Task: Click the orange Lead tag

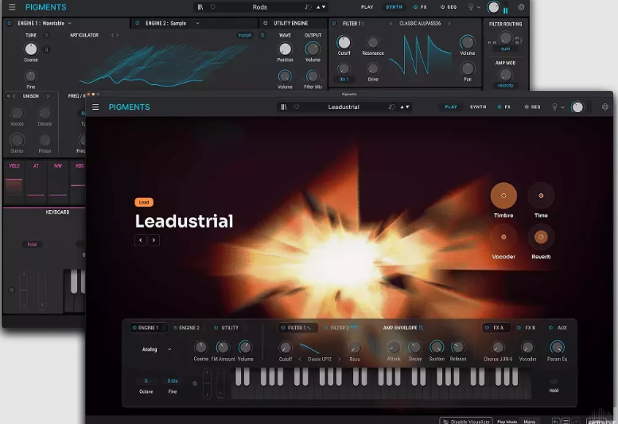Action: [x=144, y=202]
